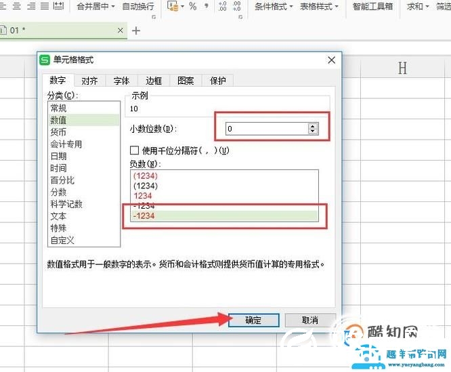Choose red 1234 without sign format
The height and width of the screenshot is (372, 451).
pos(224,196)
